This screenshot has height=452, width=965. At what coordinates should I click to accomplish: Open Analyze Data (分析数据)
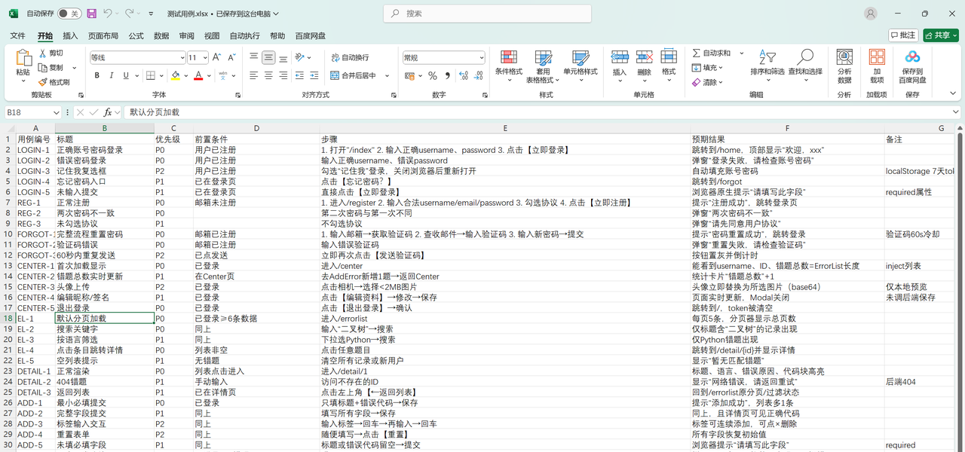pyautogui.click(x=844, y=66)
